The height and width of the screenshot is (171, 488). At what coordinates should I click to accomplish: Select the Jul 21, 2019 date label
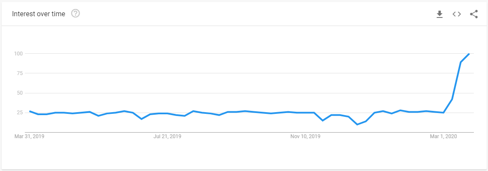point(167,136)
